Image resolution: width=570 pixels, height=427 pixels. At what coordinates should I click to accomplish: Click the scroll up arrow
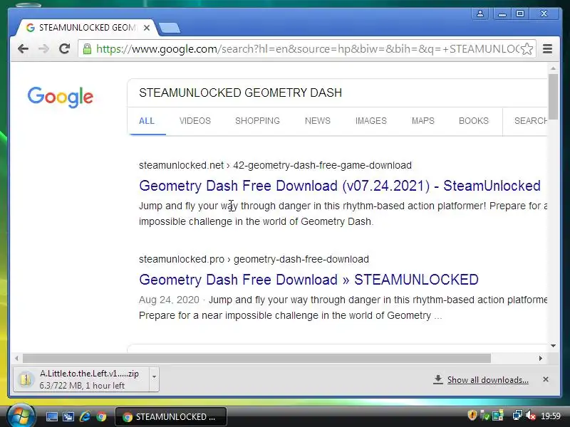coord(554,68)
